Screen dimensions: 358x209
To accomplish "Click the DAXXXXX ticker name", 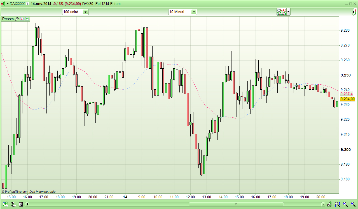I will [x=17, y=4].
